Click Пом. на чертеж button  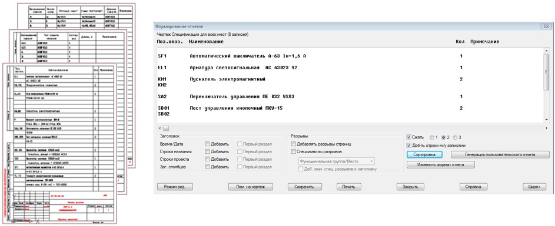click(x=246, y=187)
